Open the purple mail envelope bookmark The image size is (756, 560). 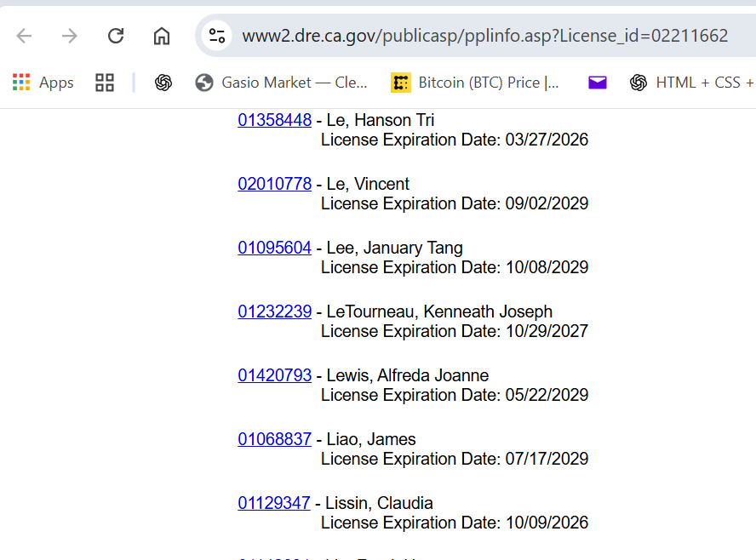point(597,83)
